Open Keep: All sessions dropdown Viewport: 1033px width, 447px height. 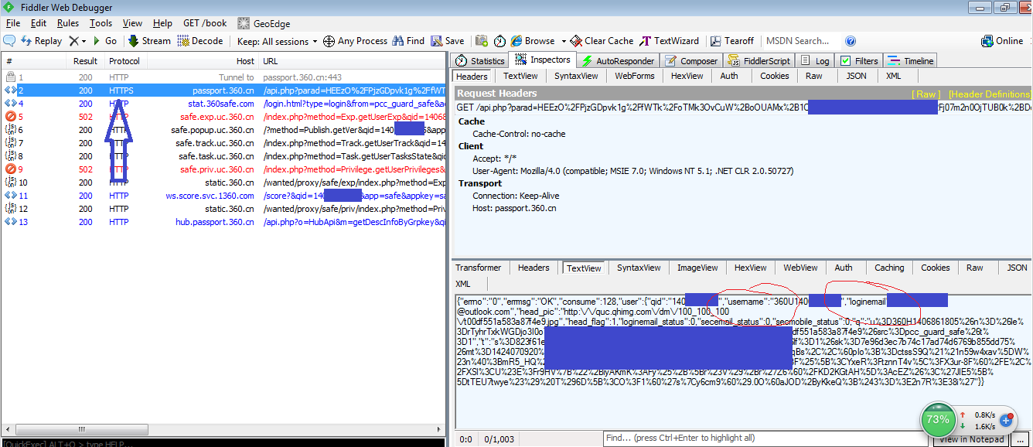pos(277,41)
